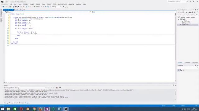This screenshot has width=199, height=111.
Task: Open the Quick Launch search icon
Action: pyautogui.click(x=187, y=2)
